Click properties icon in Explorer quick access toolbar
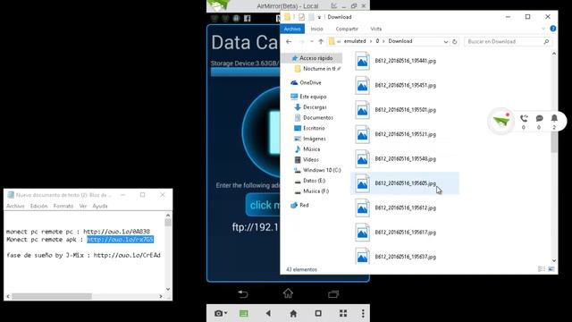The width and height of the screenshot is (572, 322). [302, 17]
